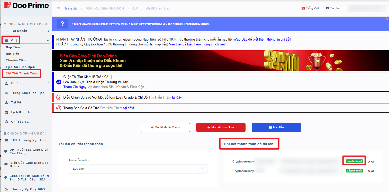Click the percent icon beside Thưởng Ký Quỹ 100%
Screen dimensions: 389x192
pos(6,189)
